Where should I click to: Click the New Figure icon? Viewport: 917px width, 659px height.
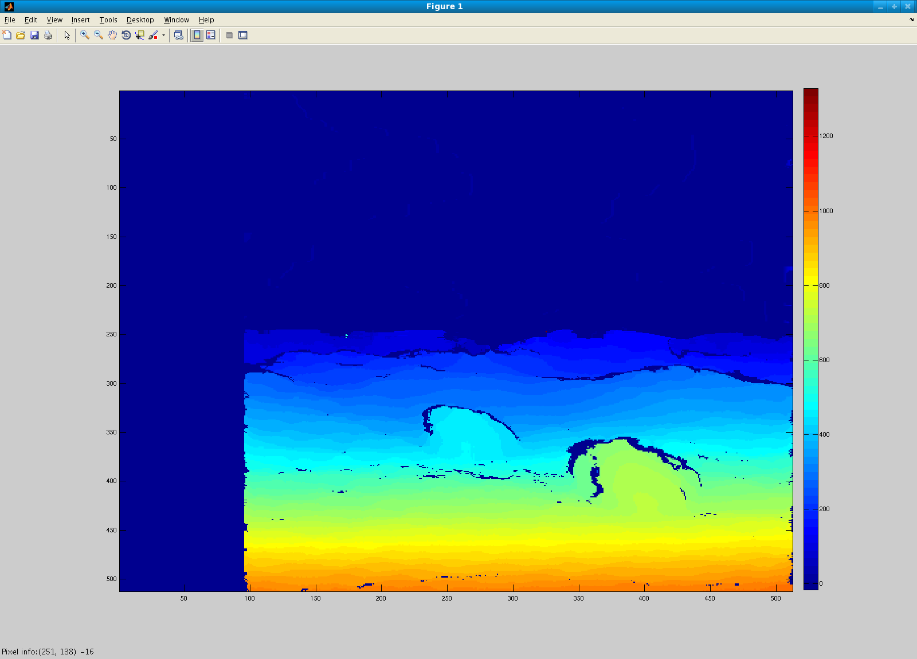coord(7,35)
